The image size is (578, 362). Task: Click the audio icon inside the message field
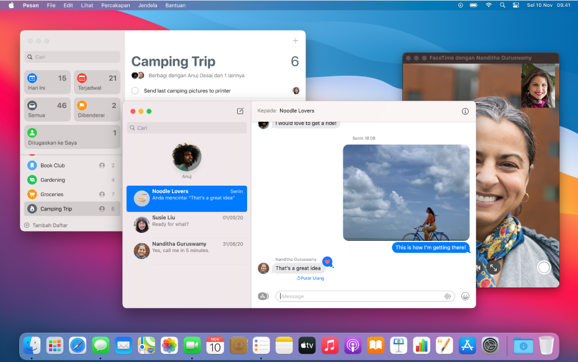coord(448,296)
